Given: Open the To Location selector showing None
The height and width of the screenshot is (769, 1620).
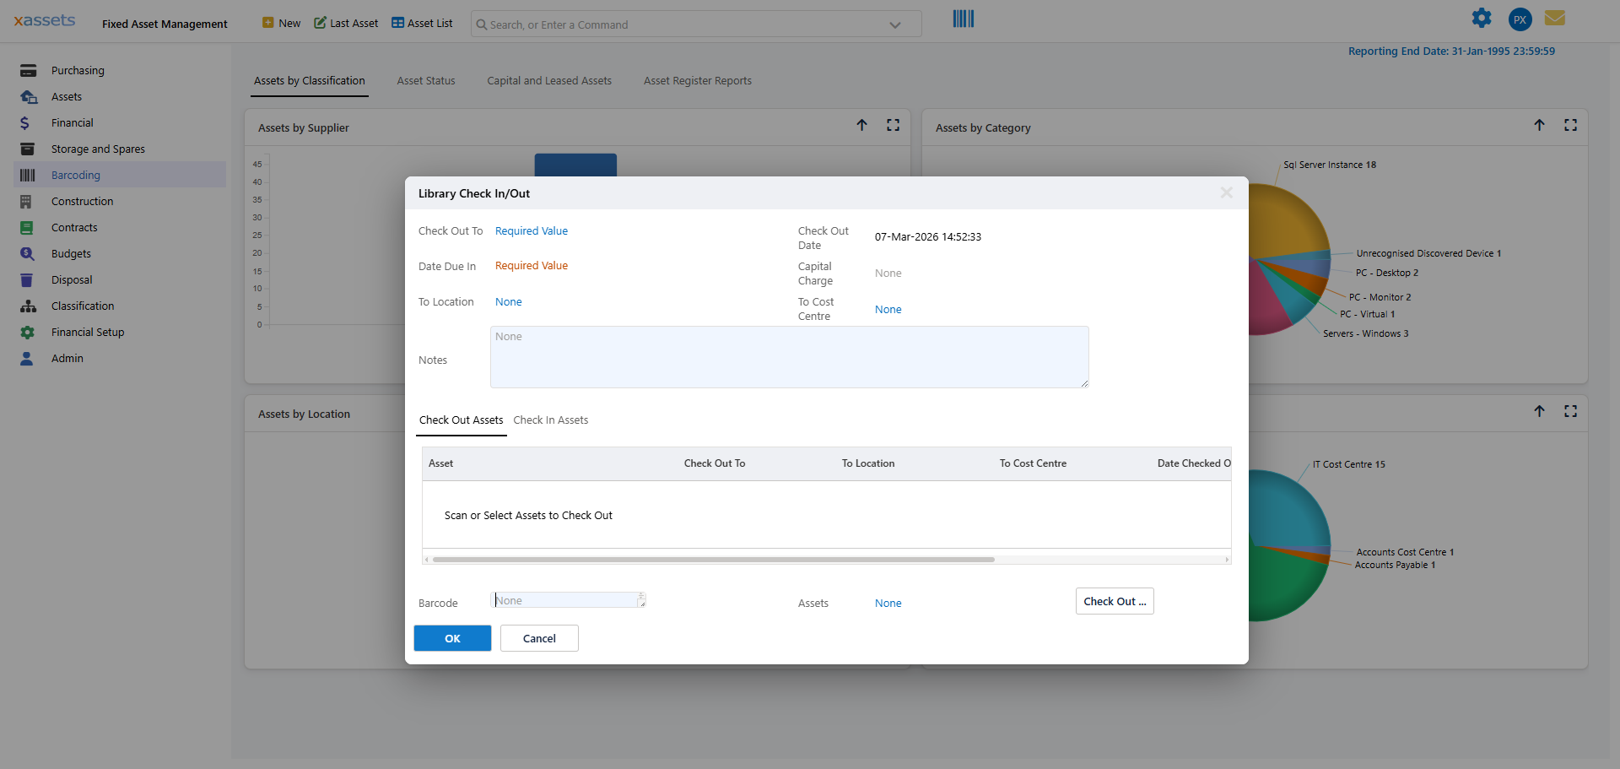Looking at the screenshot, I should click(x=508, y=301).
